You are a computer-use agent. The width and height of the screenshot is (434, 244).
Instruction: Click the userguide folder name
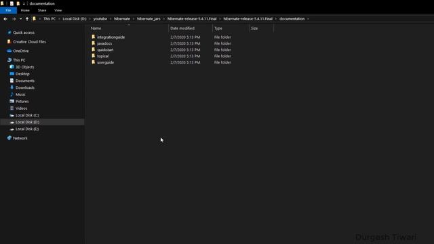tap(105, 62)
